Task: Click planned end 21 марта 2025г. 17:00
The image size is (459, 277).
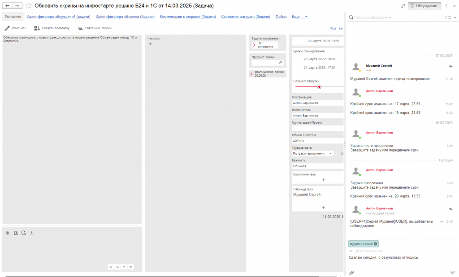Action: (319, 68)
